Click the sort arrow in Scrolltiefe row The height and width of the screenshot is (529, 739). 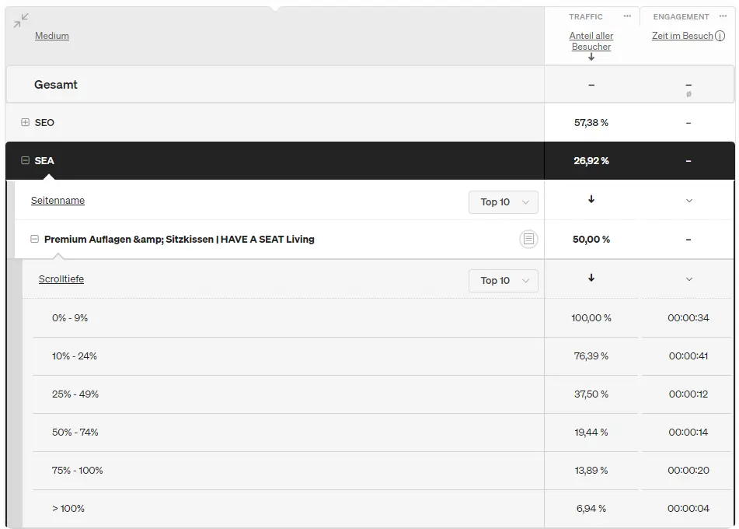click(591, 279)
